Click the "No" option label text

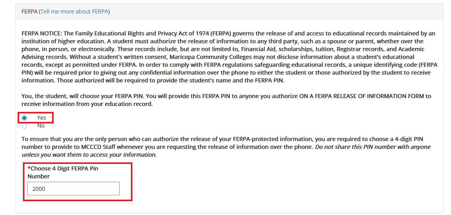[41, 126]
